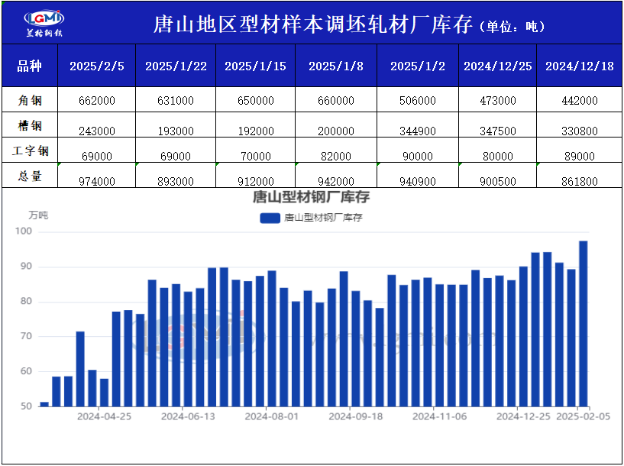Click the 角钢 row label
The width and height of the screenshot is (624, 466).
point(29,99)
